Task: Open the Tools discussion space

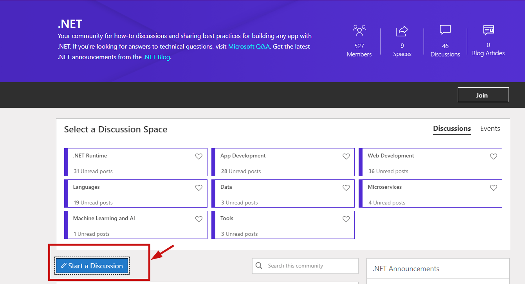Action: pos(283,225)
